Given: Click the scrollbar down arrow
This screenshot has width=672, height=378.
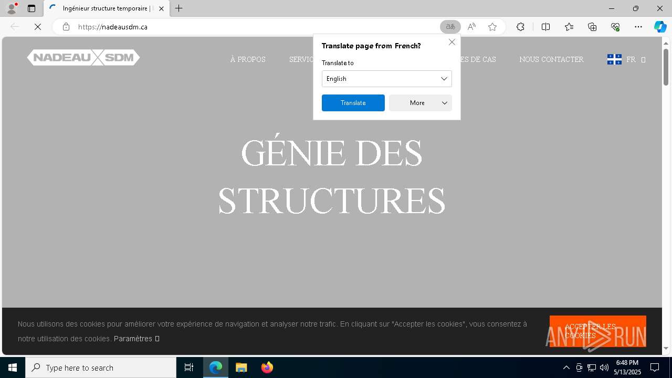Looking at the screenshot, I should tap(666, 349).
